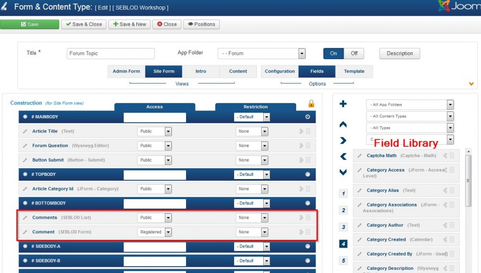The height and width of the screenshot is (273, 481).
Task: Toggle TOPBODY right-side circle button
Action: point(308,174)
